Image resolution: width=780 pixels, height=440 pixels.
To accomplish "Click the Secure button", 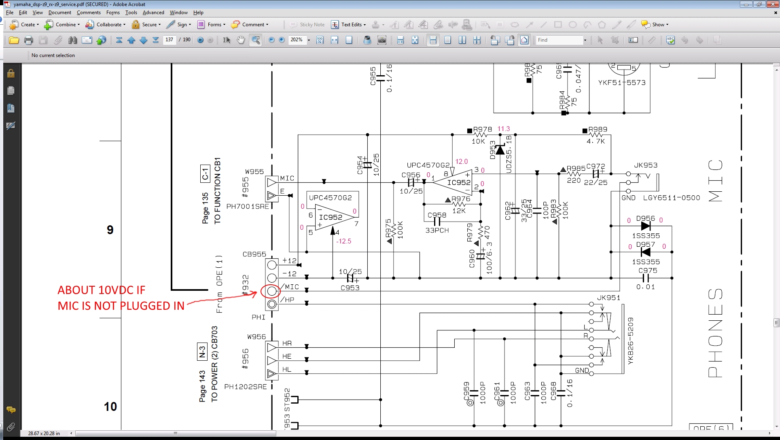I will 146,25.
